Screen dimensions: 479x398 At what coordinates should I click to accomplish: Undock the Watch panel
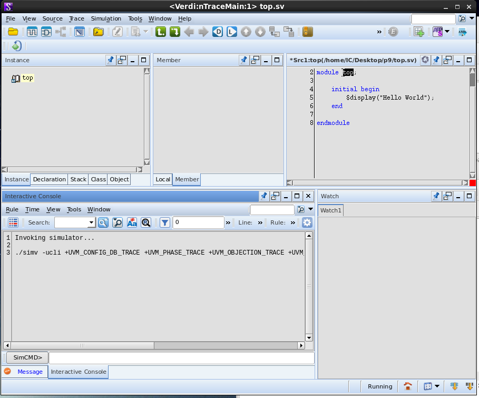pyautogui.click(x=447, y=196)
